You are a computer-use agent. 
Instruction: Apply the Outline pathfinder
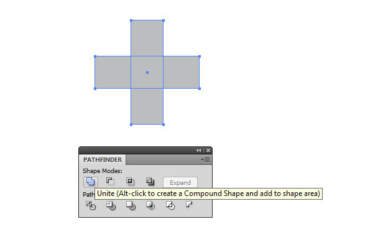(170, 205)
